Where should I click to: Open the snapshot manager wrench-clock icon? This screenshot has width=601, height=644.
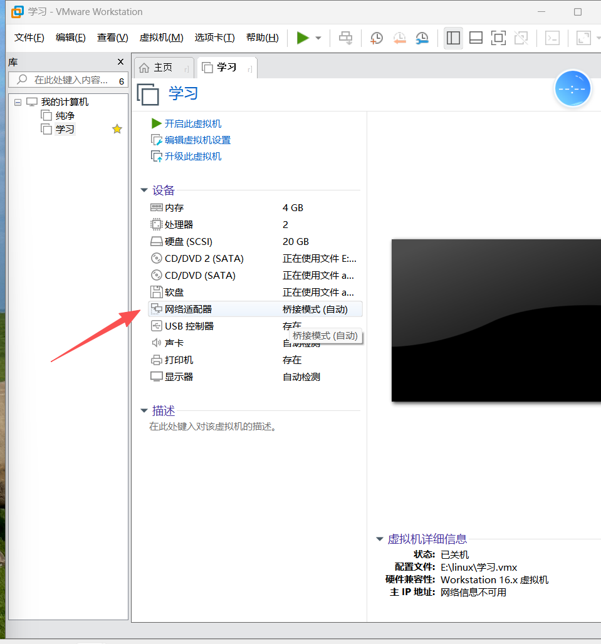pos(422,38)
